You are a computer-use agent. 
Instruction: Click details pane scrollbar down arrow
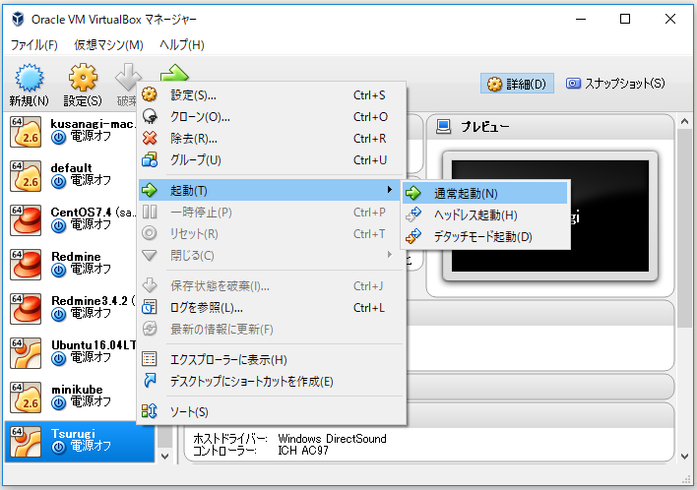pyautogui.click(x=684, y=457)
